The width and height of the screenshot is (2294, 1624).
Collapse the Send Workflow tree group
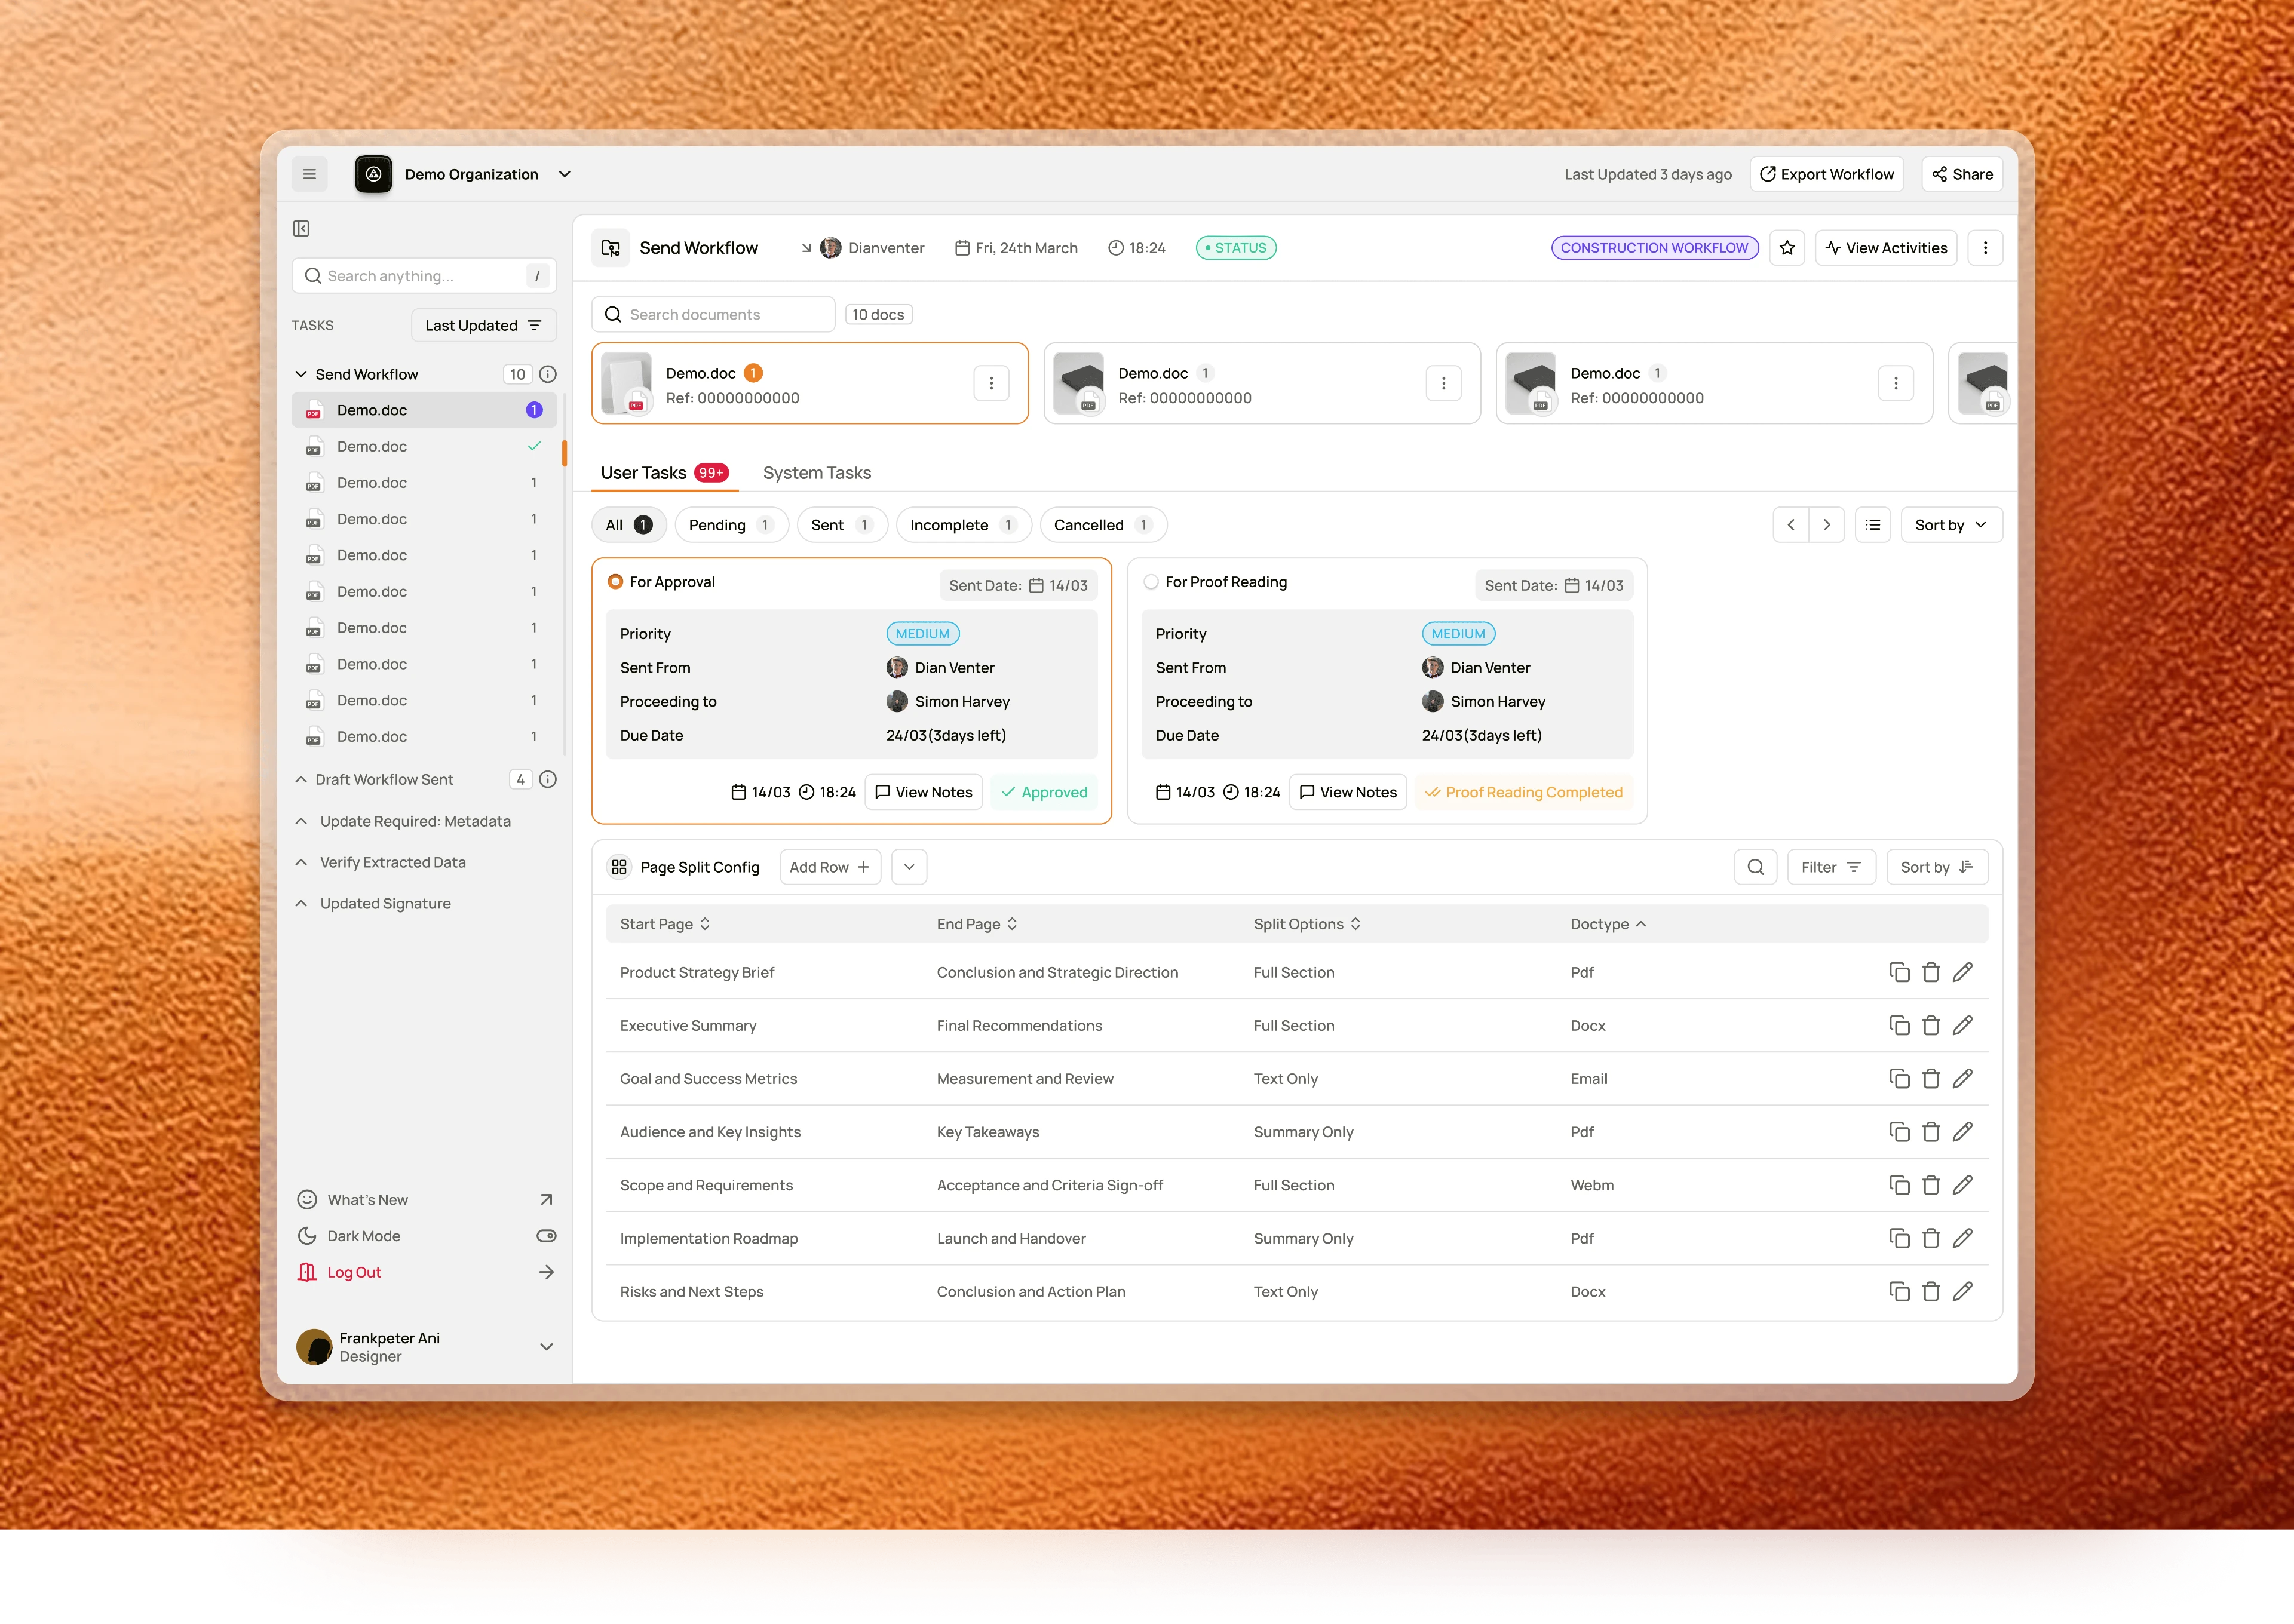[x=301, y=374]
